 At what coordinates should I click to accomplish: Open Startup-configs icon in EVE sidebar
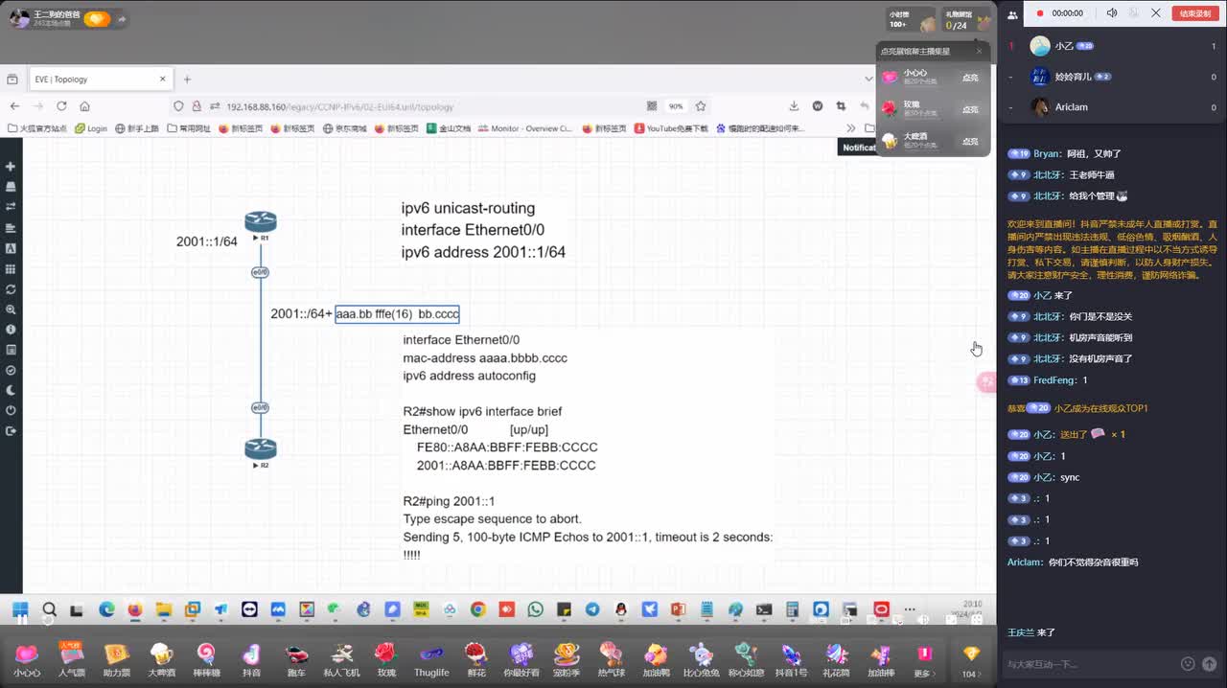point(11,228)
